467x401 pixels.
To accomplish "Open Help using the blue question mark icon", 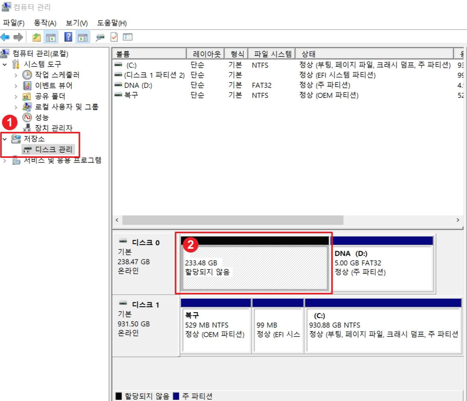I will point(68,37).
